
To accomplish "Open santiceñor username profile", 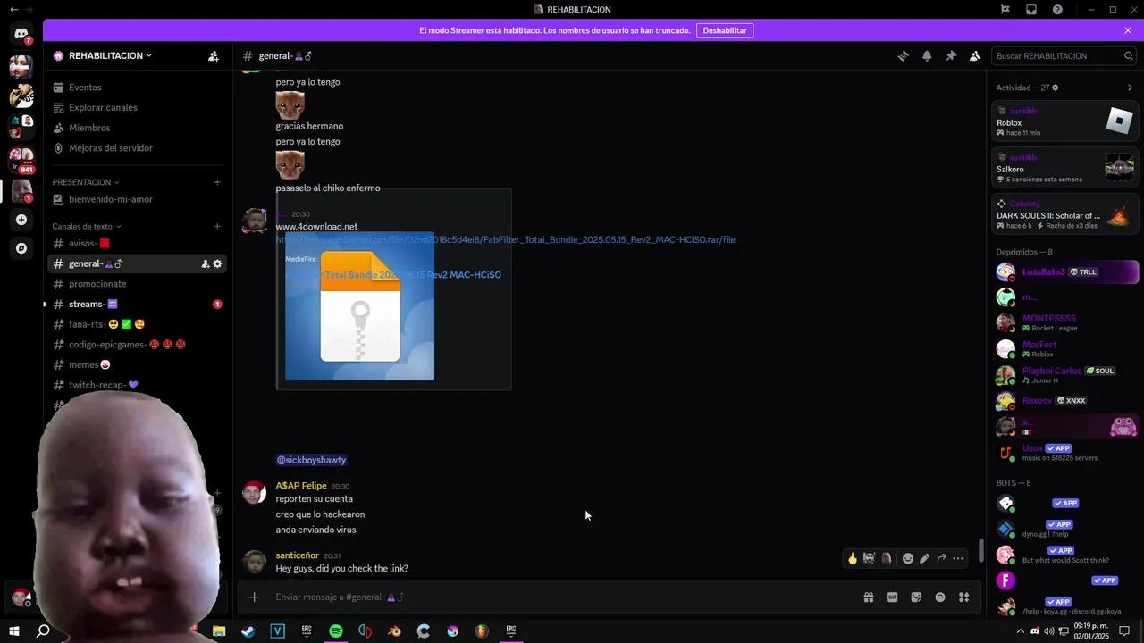I will point(297,555).
